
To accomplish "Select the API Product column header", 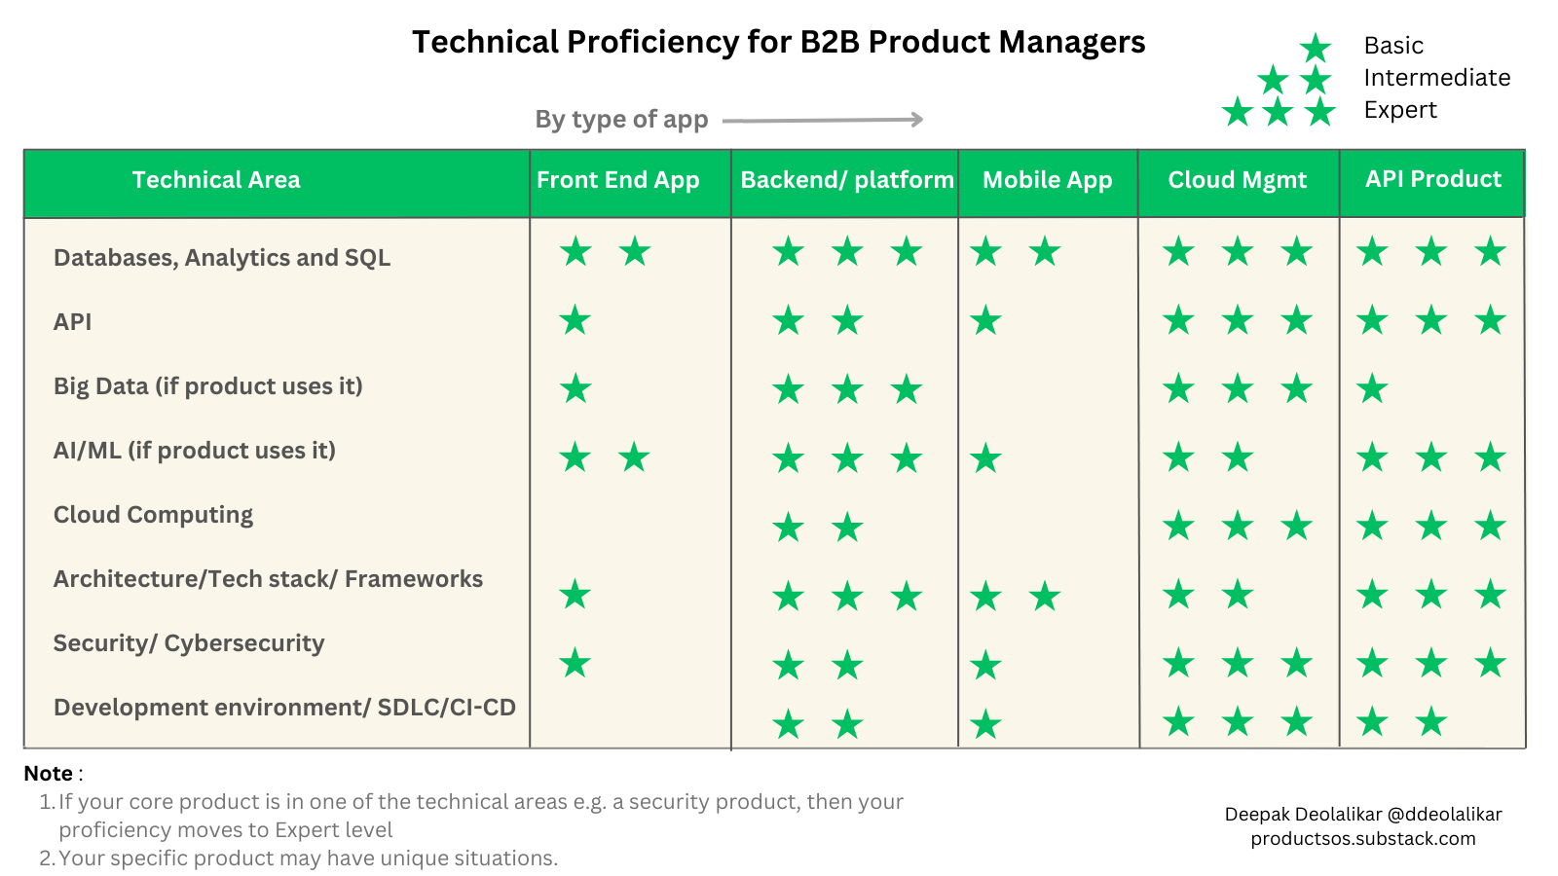I will pyautogui.click(x=1432, y=179).
